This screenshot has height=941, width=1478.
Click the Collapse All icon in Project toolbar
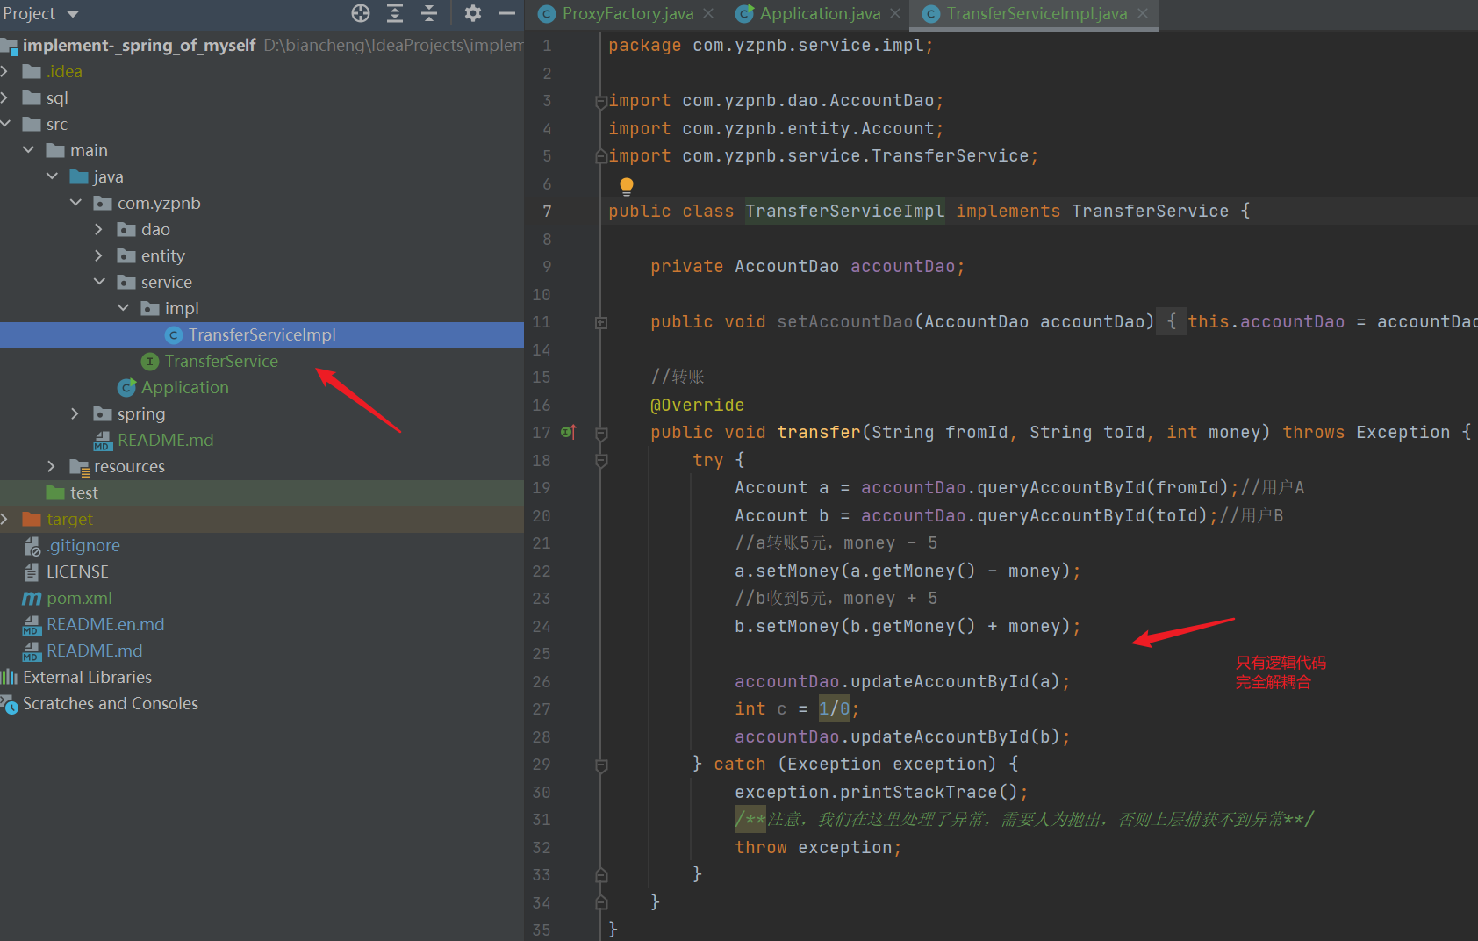click(x=428, y=13)
